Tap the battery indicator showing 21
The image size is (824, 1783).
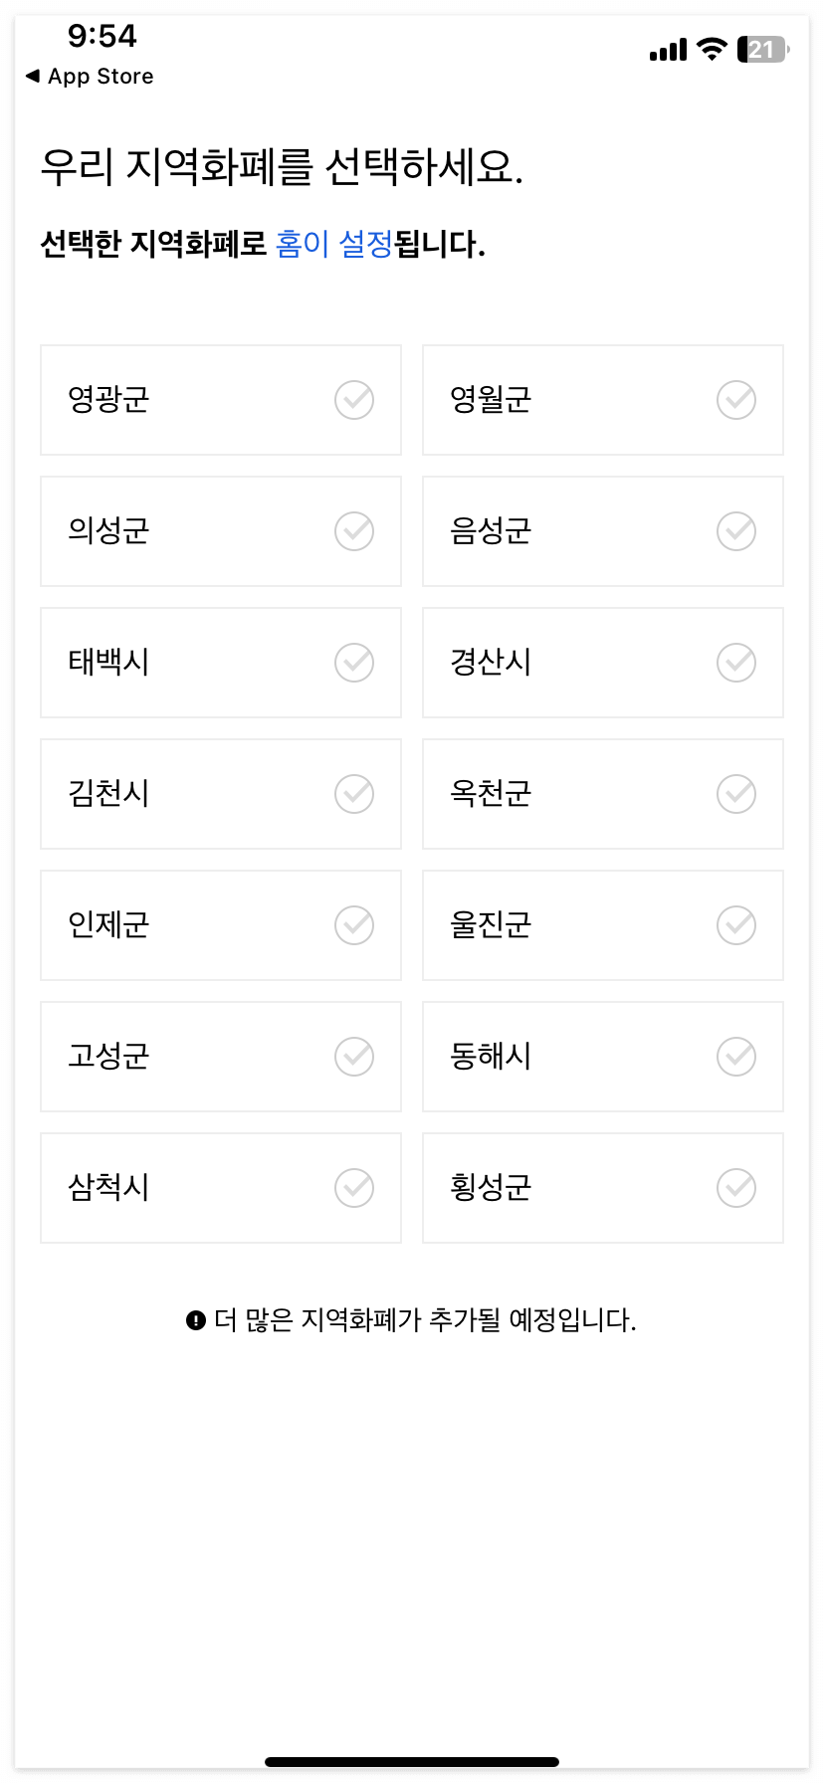coord(761,49)
